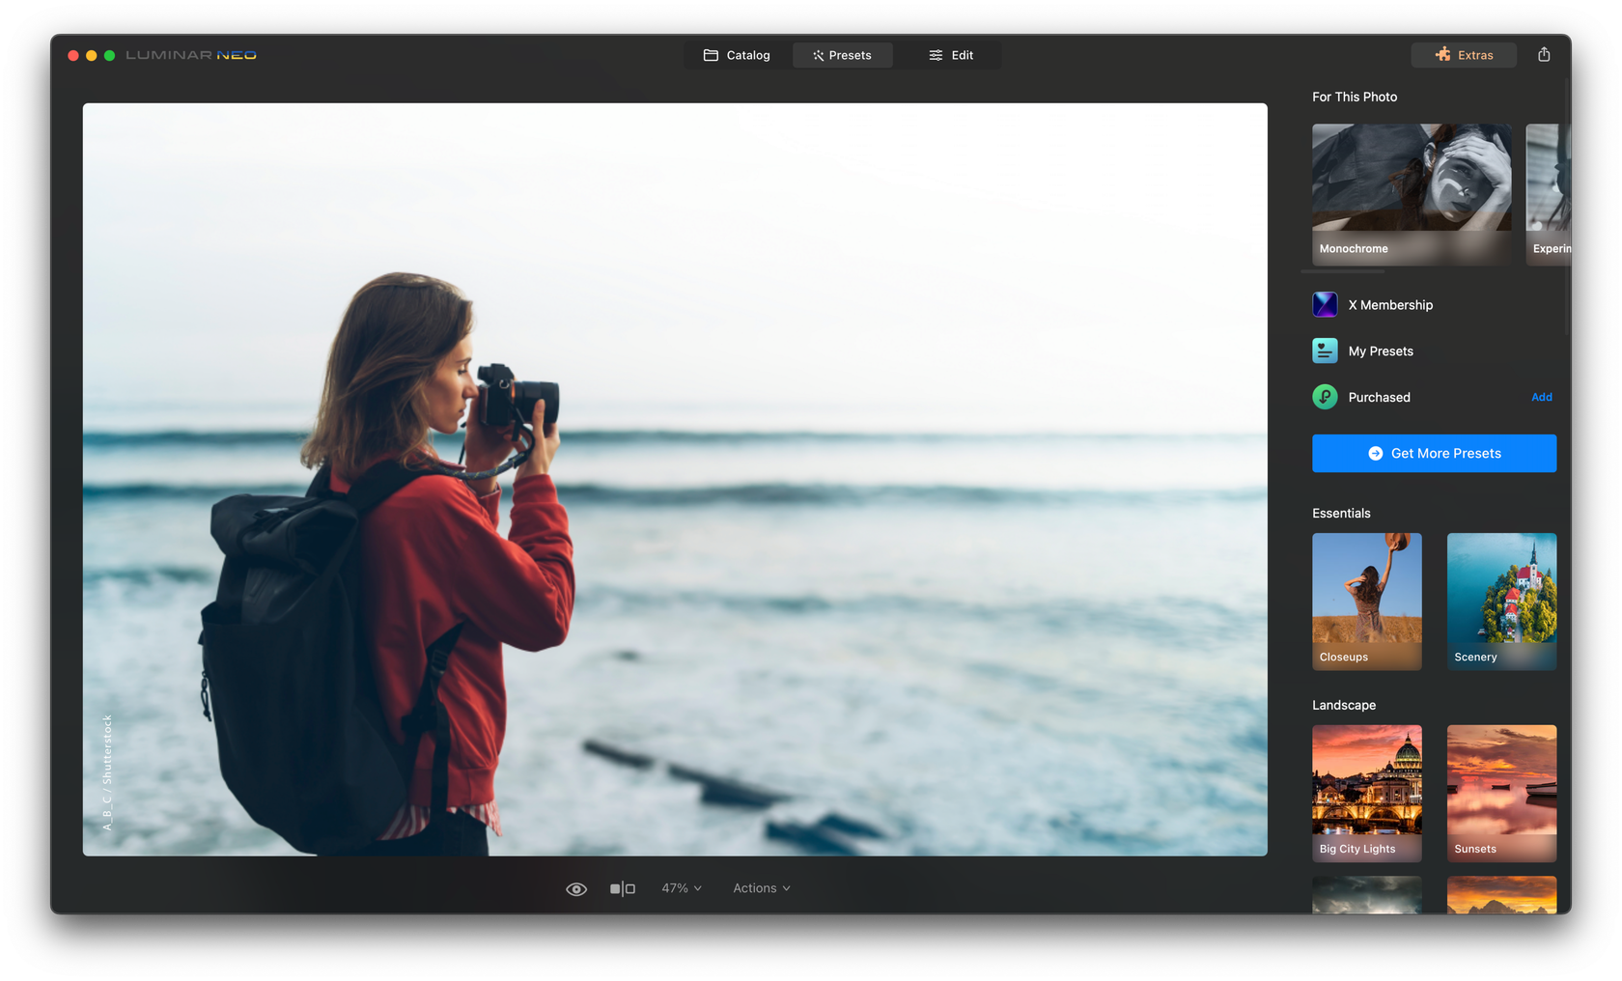Viewport: 1622px width, 981px height.
Task: Toggle the original photo preview eye icon
Action: (x=576, y=887)
